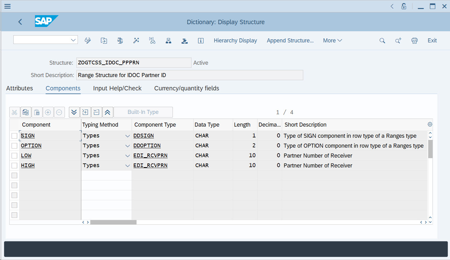
Task: Select the OPTION row checkbox
Action: click(14, 146)
